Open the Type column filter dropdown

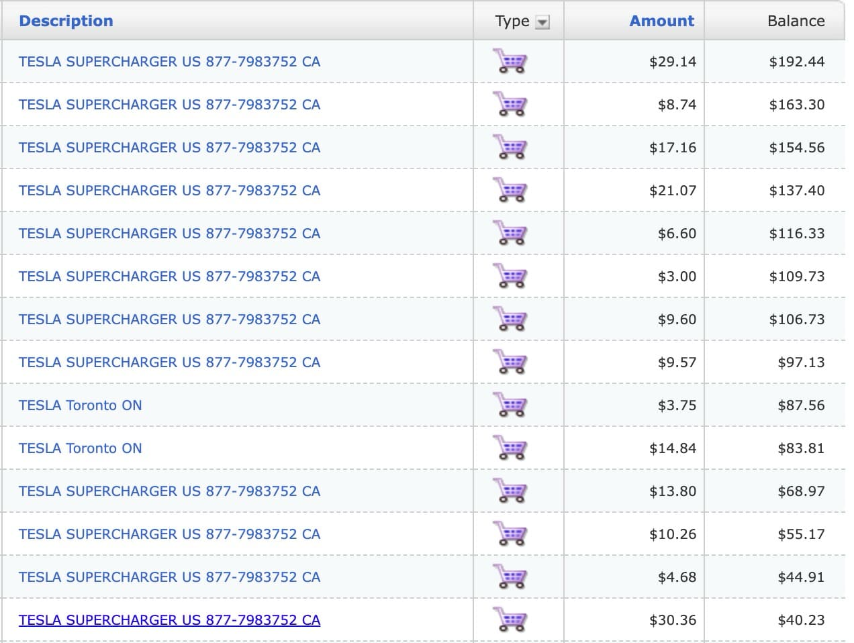(x=542, y=22)
